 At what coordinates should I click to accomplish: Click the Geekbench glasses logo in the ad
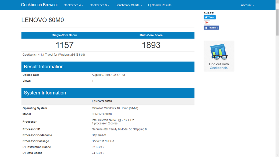point(219,52)
